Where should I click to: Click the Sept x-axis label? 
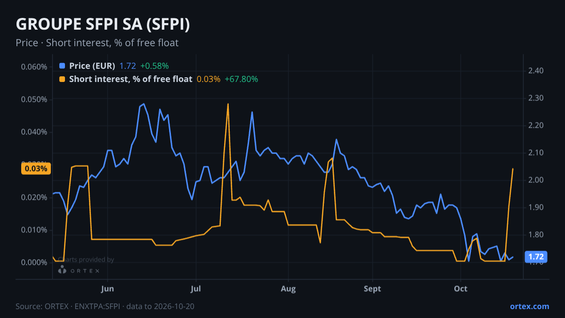click(372, 289)
